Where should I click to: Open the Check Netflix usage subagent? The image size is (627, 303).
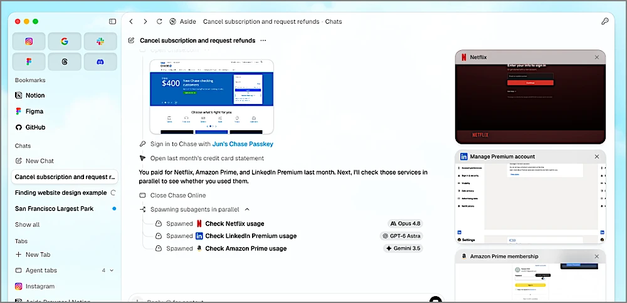[234, 223]
